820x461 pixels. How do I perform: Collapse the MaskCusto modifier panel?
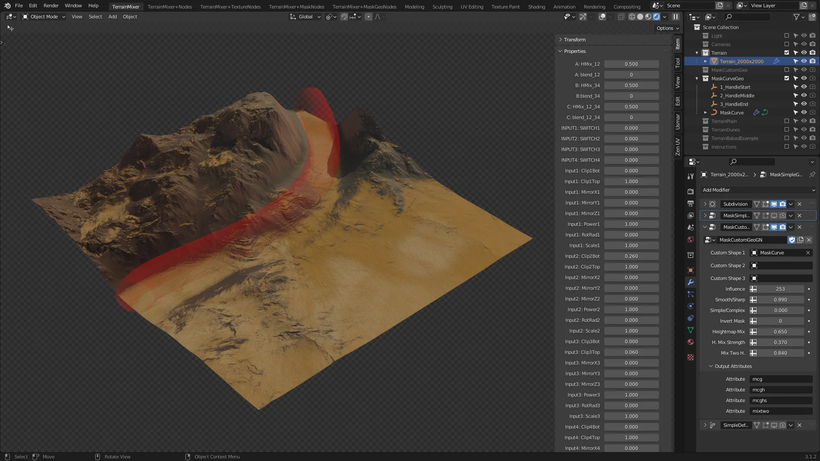point(705,227)
